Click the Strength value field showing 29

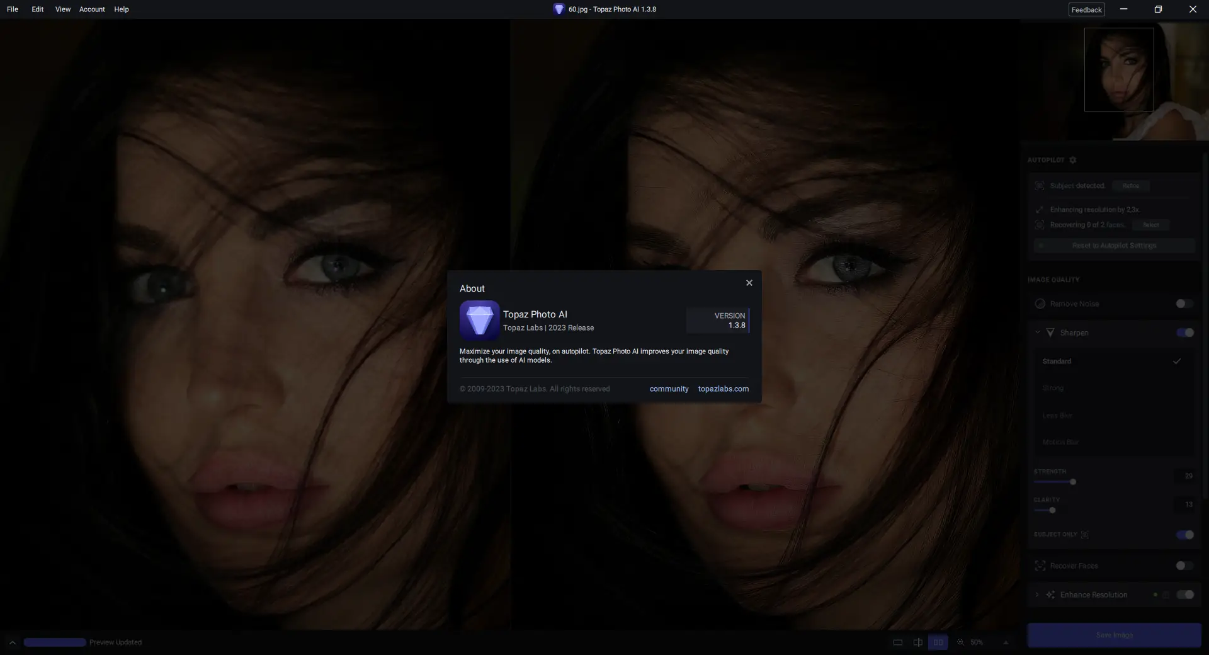(1184, 476)
